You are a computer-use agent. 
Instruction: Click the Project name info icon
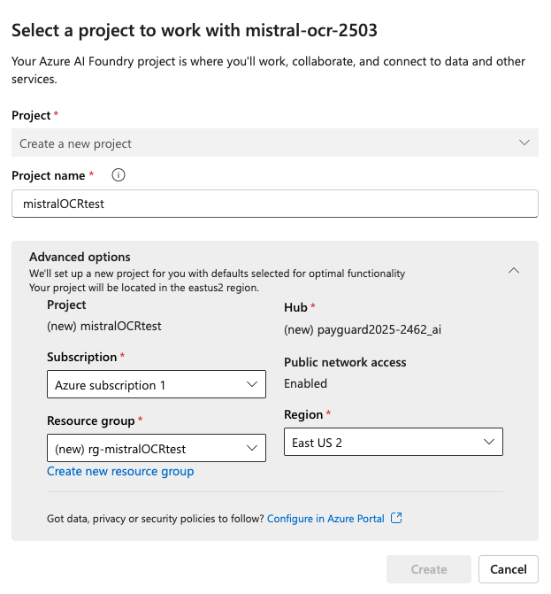119,175
